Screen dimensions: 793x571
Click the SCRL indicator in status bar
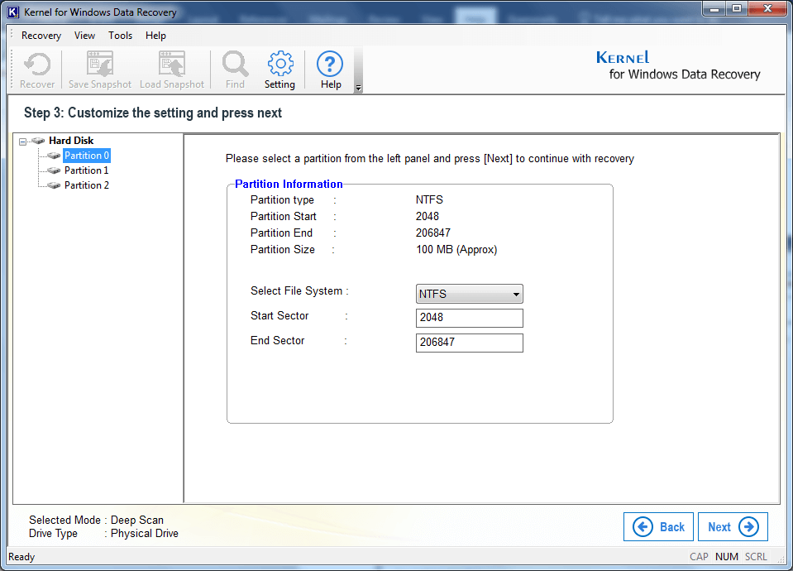click(x=756, y=557)
